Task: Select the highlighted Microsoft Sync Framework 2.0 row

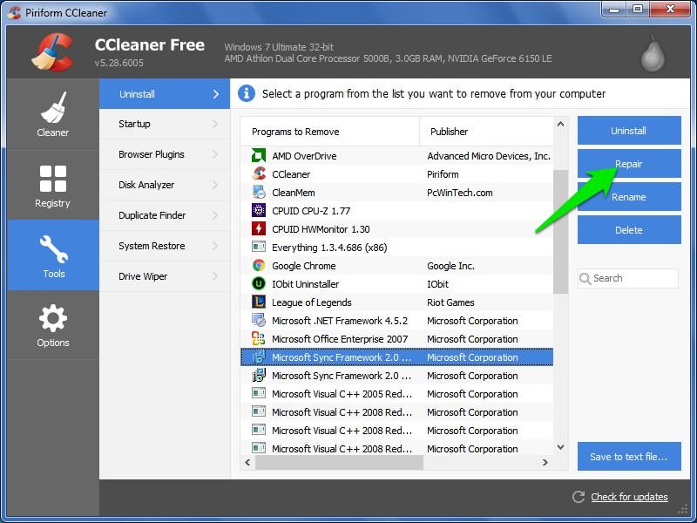Action: tap(397, 357)
